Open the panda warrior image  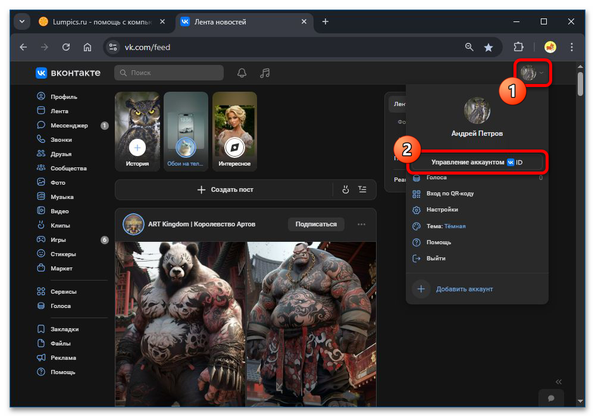pyautogui.click(x=180, y=324)
